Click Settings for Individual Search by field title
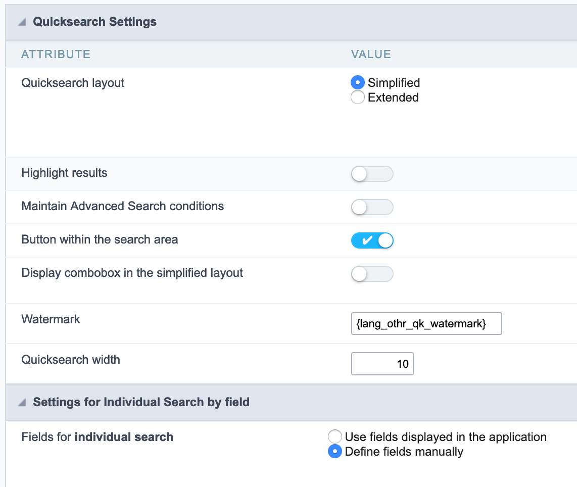This screenshot has height=487, width=577. [x=141, y=402]
